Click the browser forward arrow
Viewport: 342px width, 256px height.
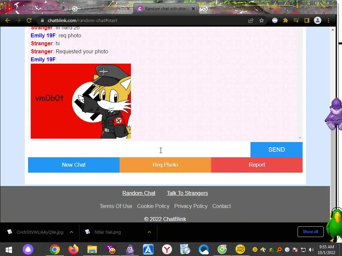[x=18, y=20]
